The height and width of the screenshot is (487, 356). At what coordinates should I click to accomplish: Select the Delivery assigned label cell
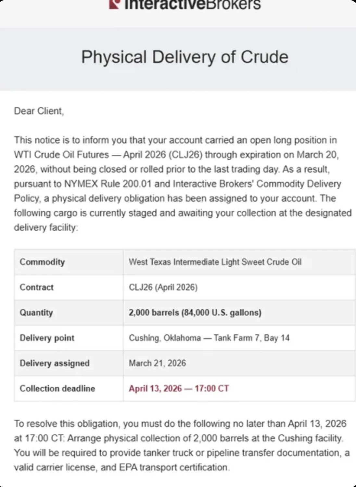(x=54, y=363)
